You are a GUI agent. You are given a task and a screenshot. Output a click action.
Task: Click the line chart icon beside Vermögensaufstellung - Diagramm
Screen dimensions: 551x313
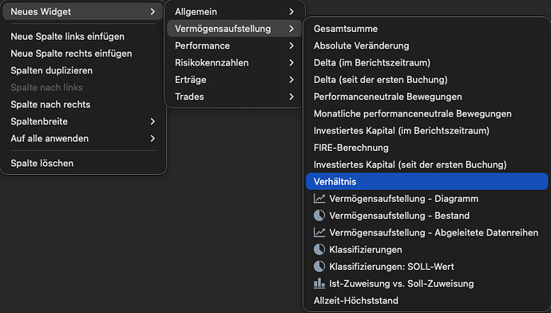pos(319,199)
